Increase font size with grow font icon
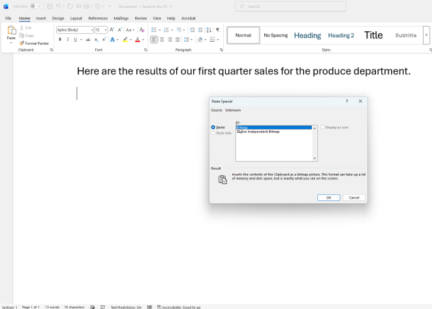 (x=112, y=30)
